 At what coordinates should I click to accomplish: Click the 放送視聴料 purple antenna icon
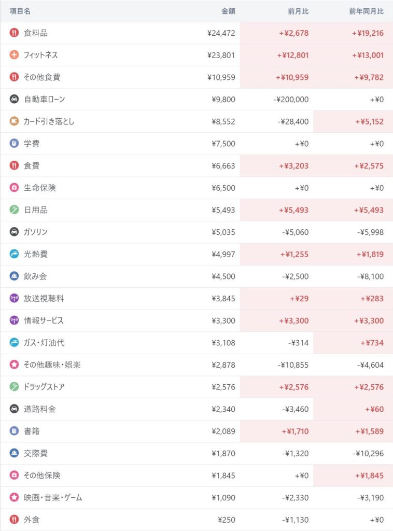pyautogui.click(x=14, y=298)
